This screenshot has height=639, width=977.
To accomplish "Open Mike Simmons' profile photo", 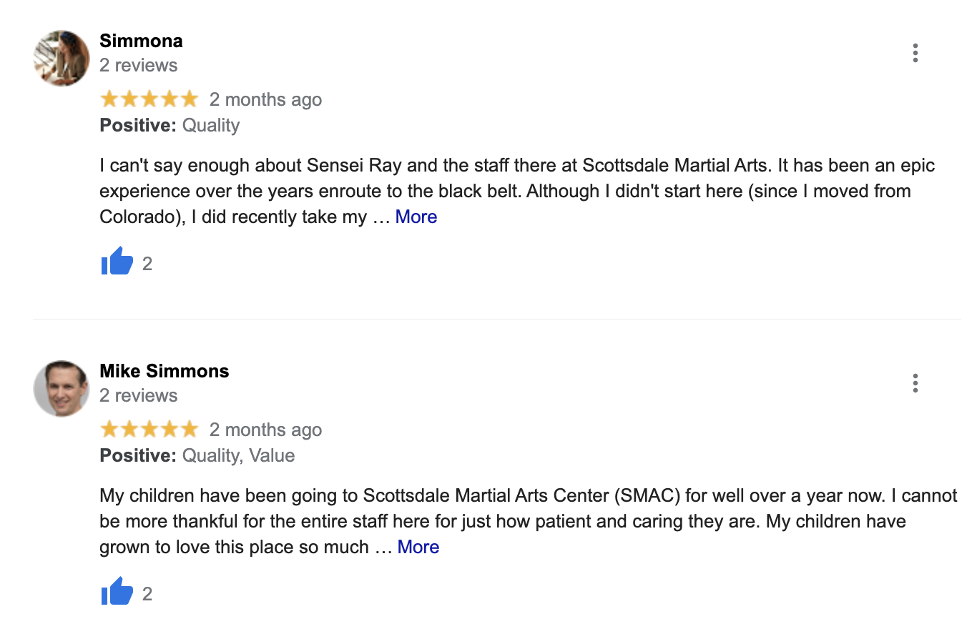I will 62,388.
